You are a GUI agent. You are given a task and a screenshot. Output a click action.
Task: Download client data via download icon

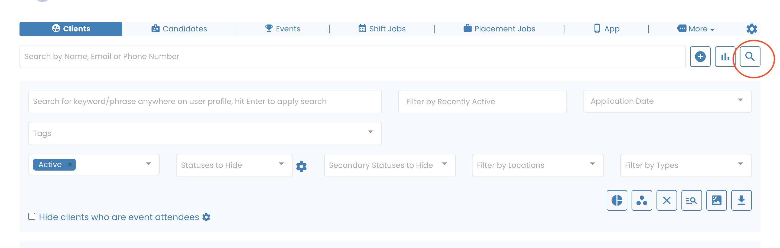741,200
